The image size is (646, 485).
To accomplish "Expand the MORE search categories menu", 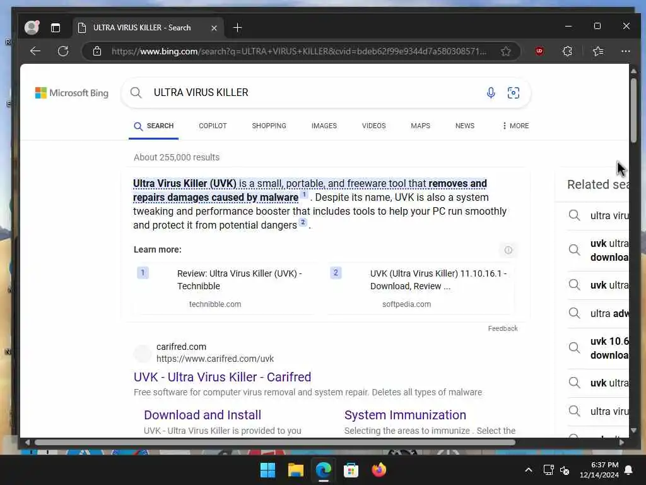I will pos(515,126).
